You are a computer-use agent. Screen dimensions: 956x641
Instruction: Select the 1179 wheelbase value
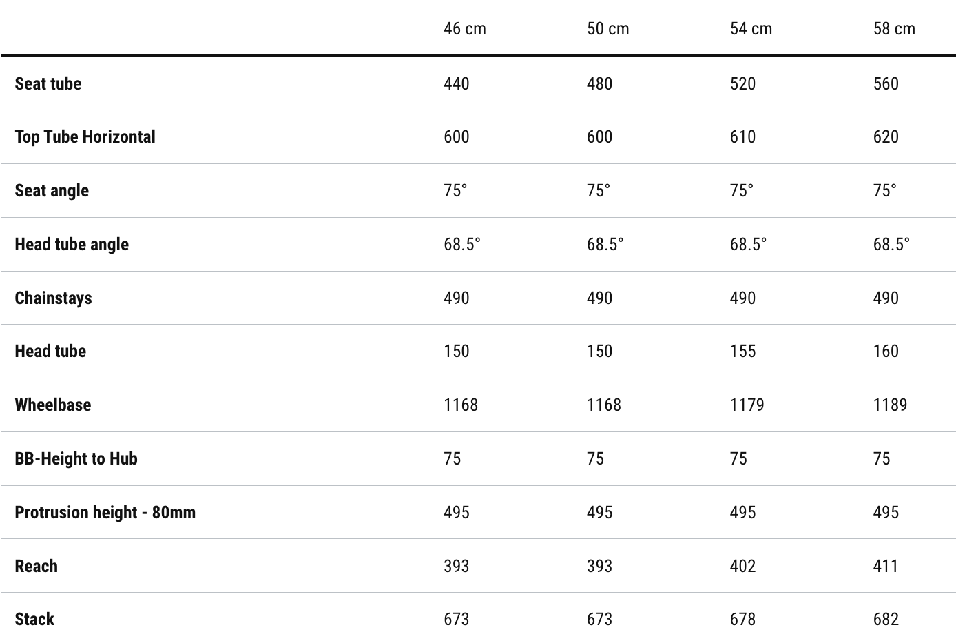[x=747, y=405]
